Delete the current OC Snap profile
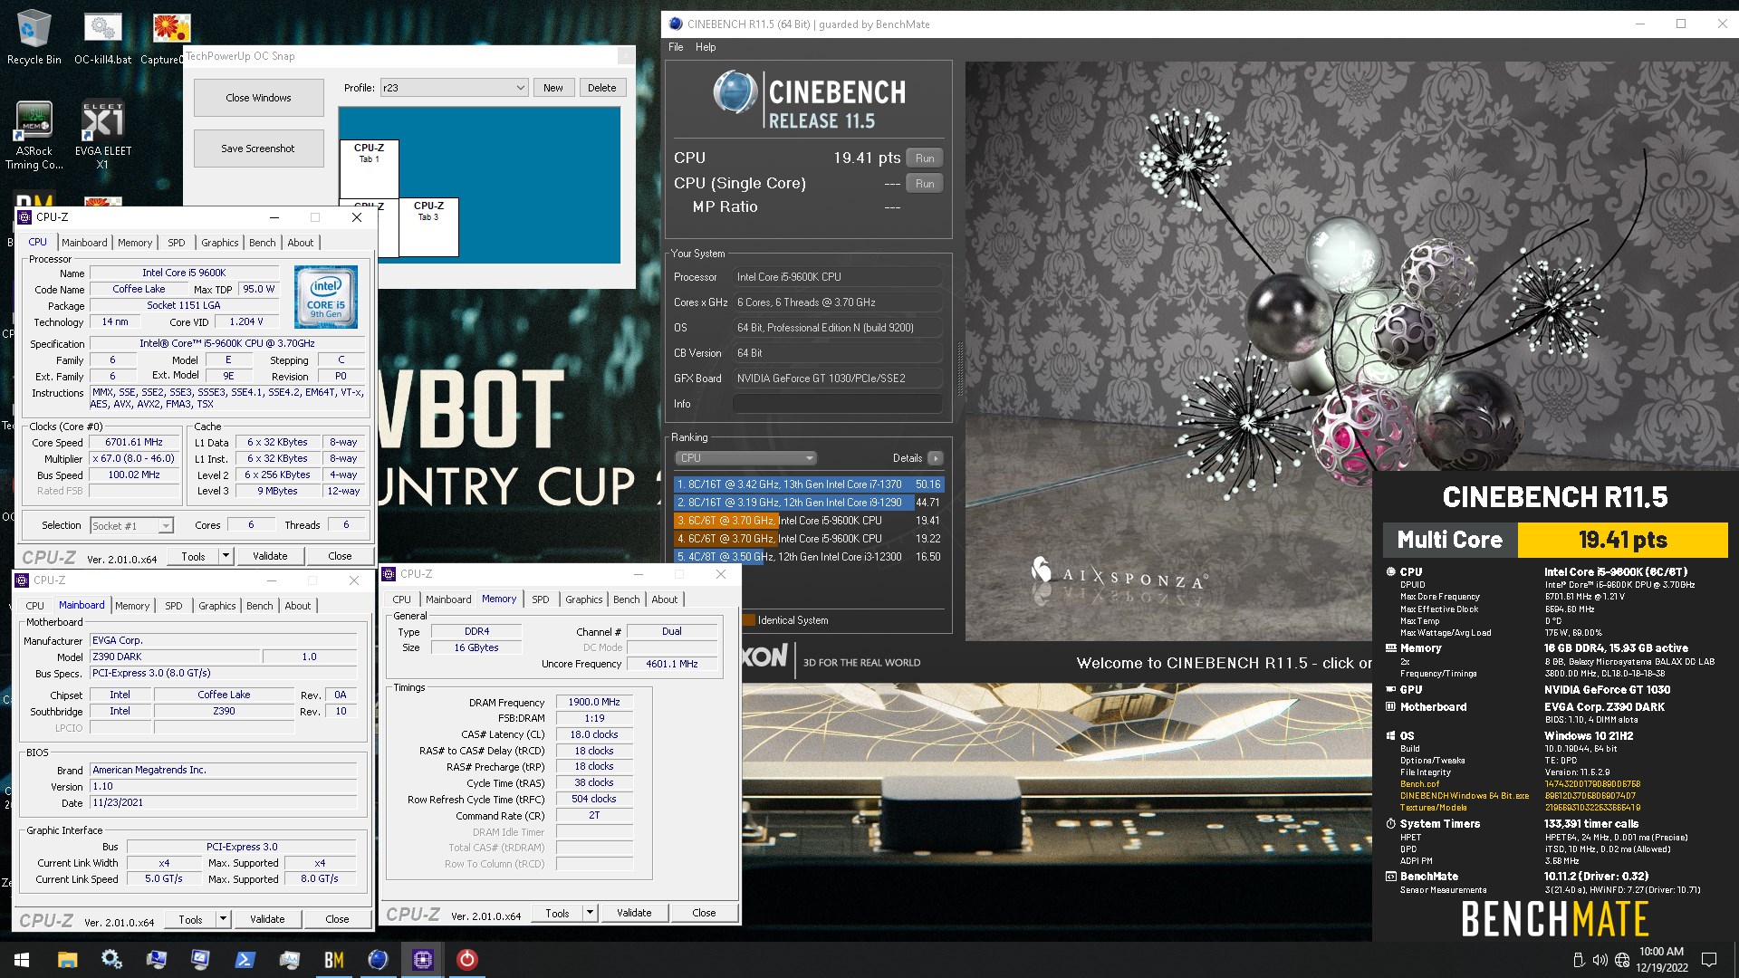Image resolution: width=1739 pixels, height=978 pixels. click(602, 88)
